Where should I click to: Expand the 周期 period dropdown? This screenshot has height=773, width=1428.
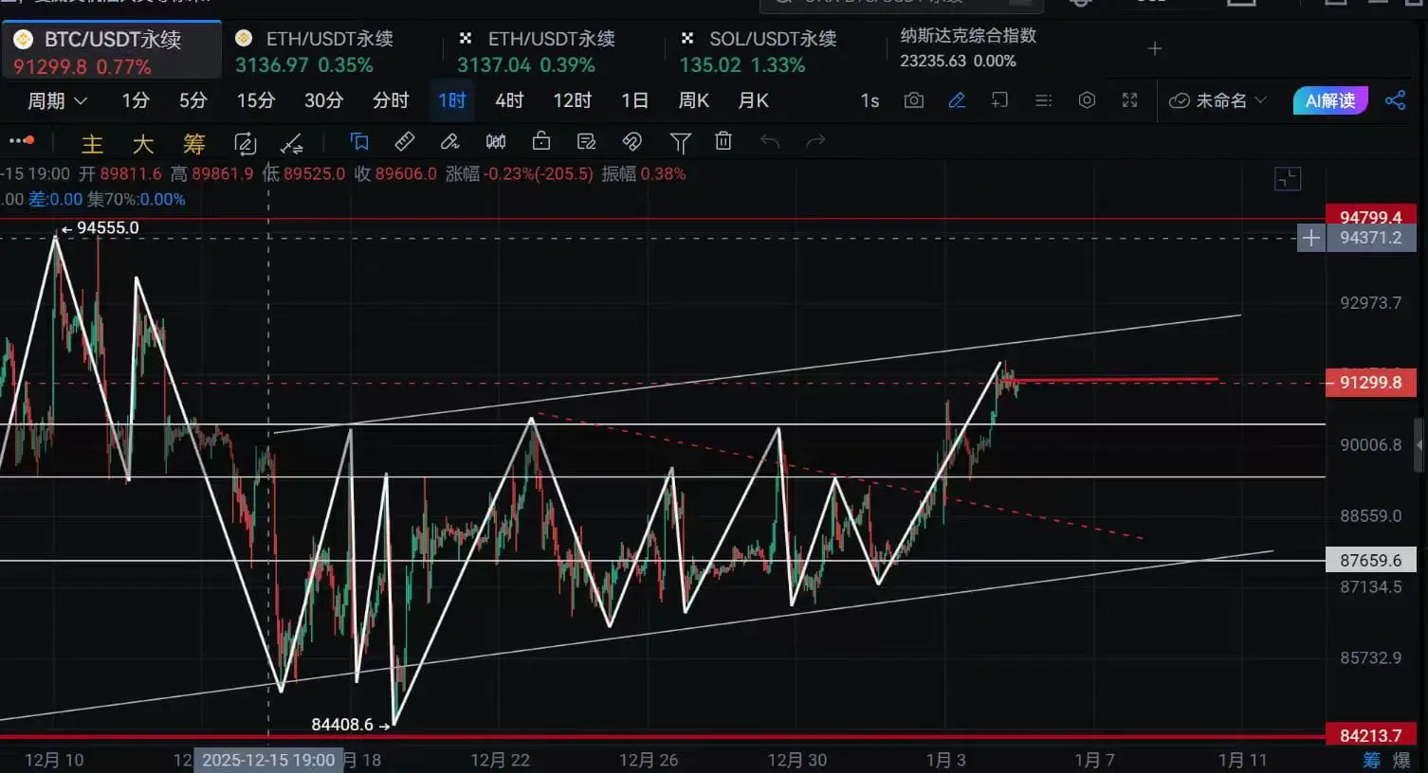(x=57, y=100)
